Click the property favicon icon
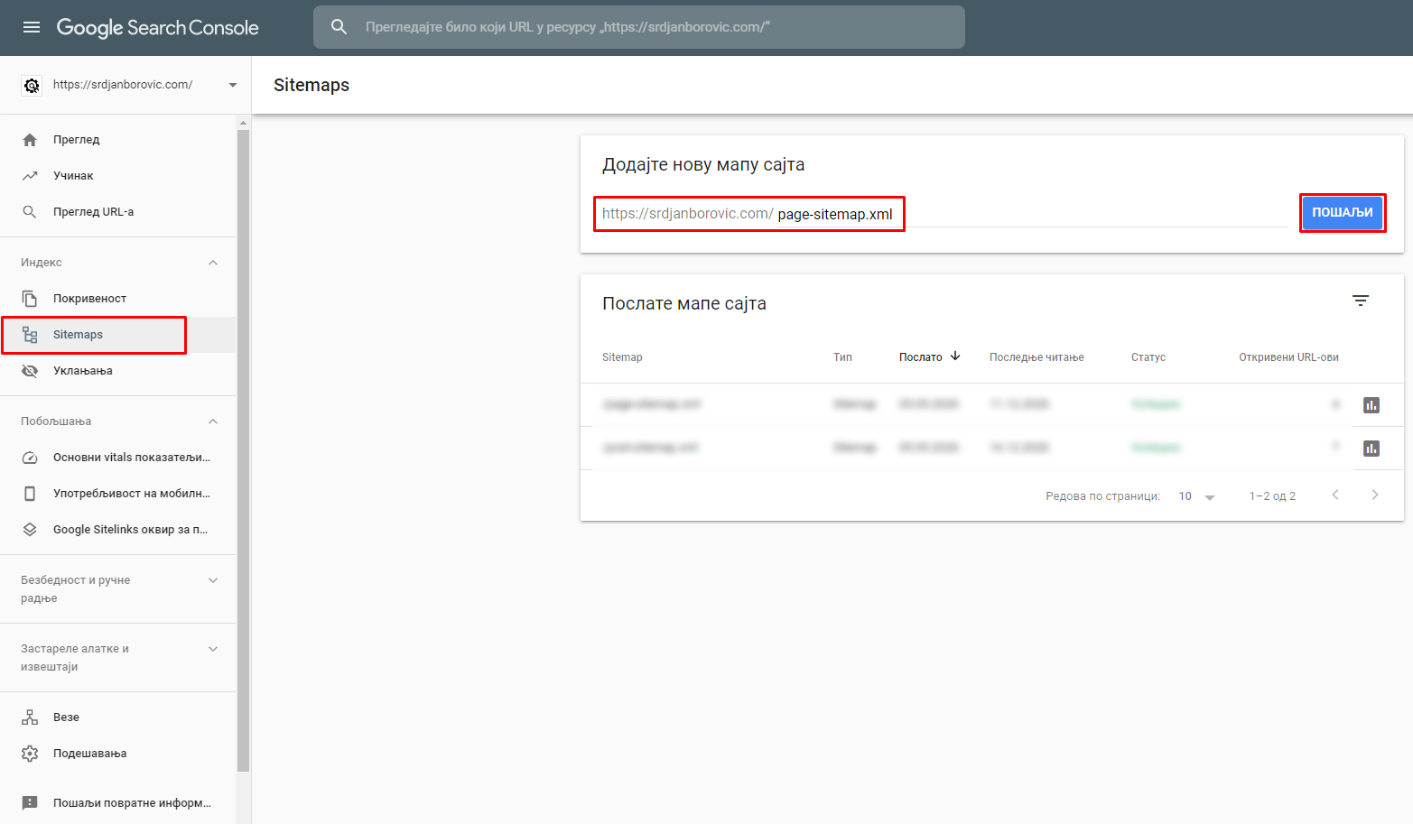 32,85
